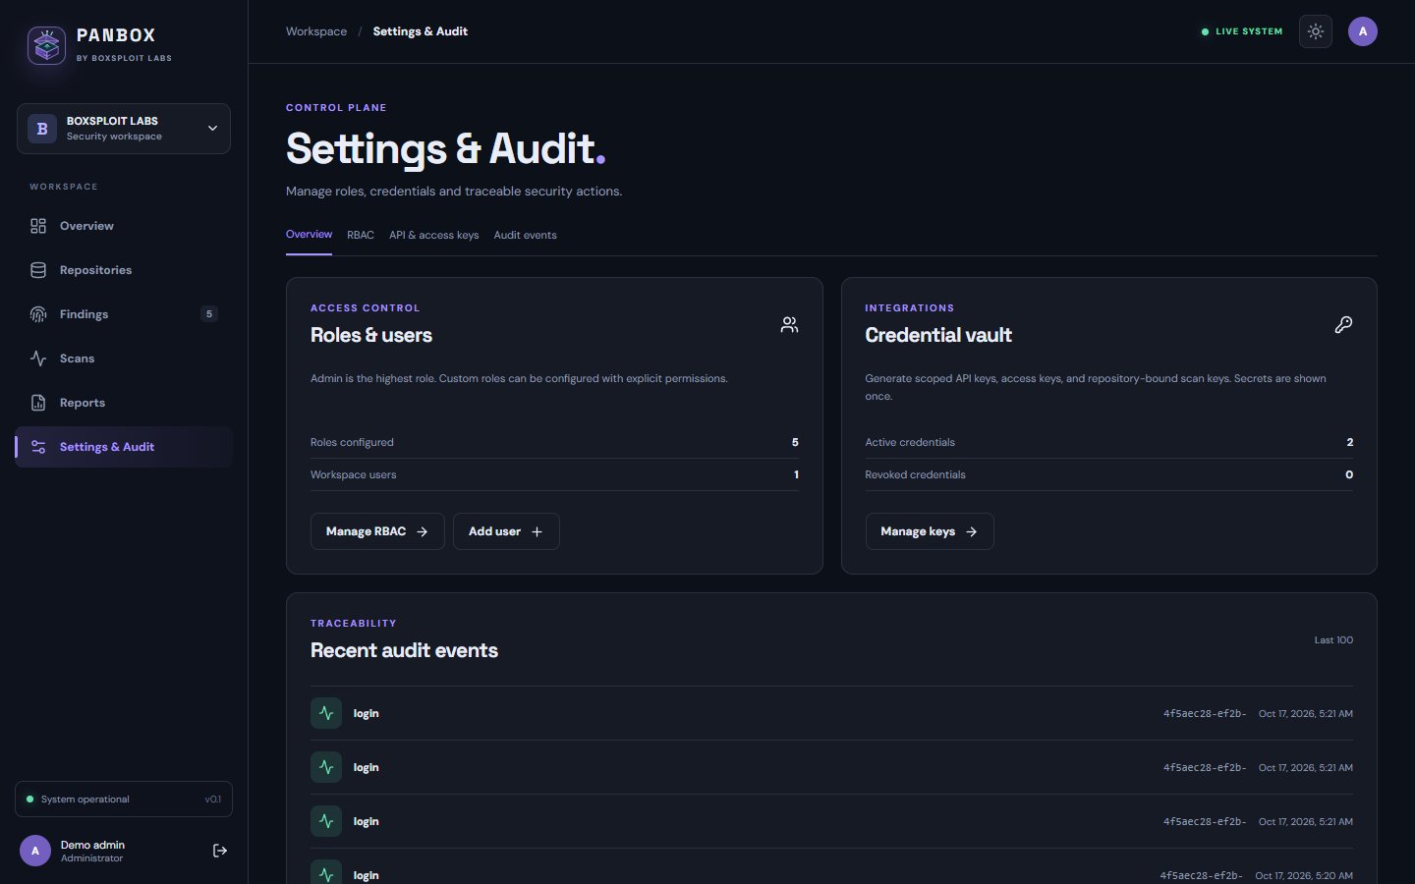The image size is (1415, 884).
Task: Go to Repositories in the sidebar
Action: 124,270
